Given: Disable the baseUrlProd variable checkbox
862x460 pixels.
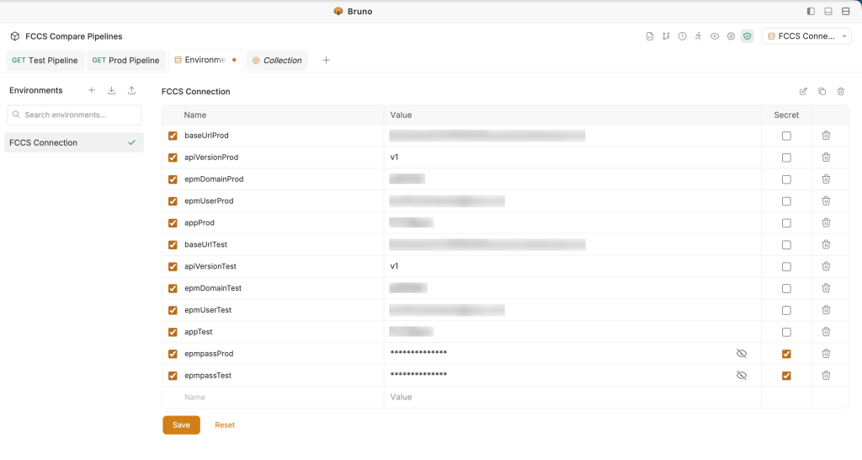Looking at the screenshot, I should [x=173, y=136].
